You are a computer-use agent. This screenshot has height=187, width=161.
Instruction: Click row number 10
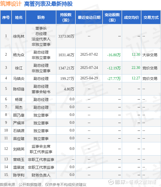tap(6, 130)
